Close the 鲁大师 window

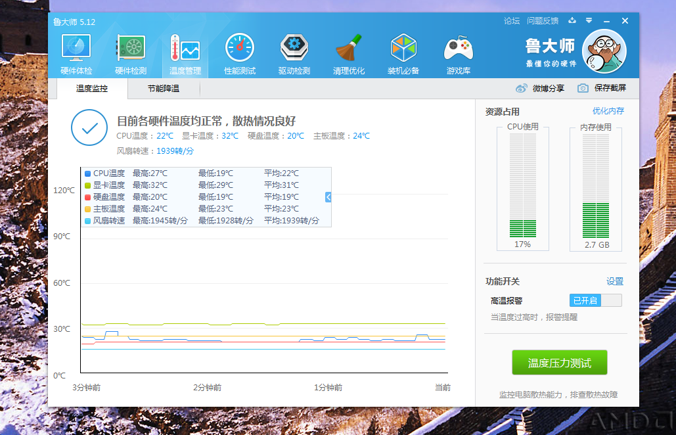pos(625,20)
